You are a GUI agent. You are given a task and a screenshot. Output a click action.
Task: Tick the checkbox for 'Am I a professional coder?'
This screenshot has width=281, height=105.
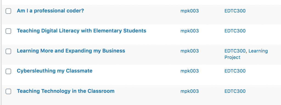point(9,11)
